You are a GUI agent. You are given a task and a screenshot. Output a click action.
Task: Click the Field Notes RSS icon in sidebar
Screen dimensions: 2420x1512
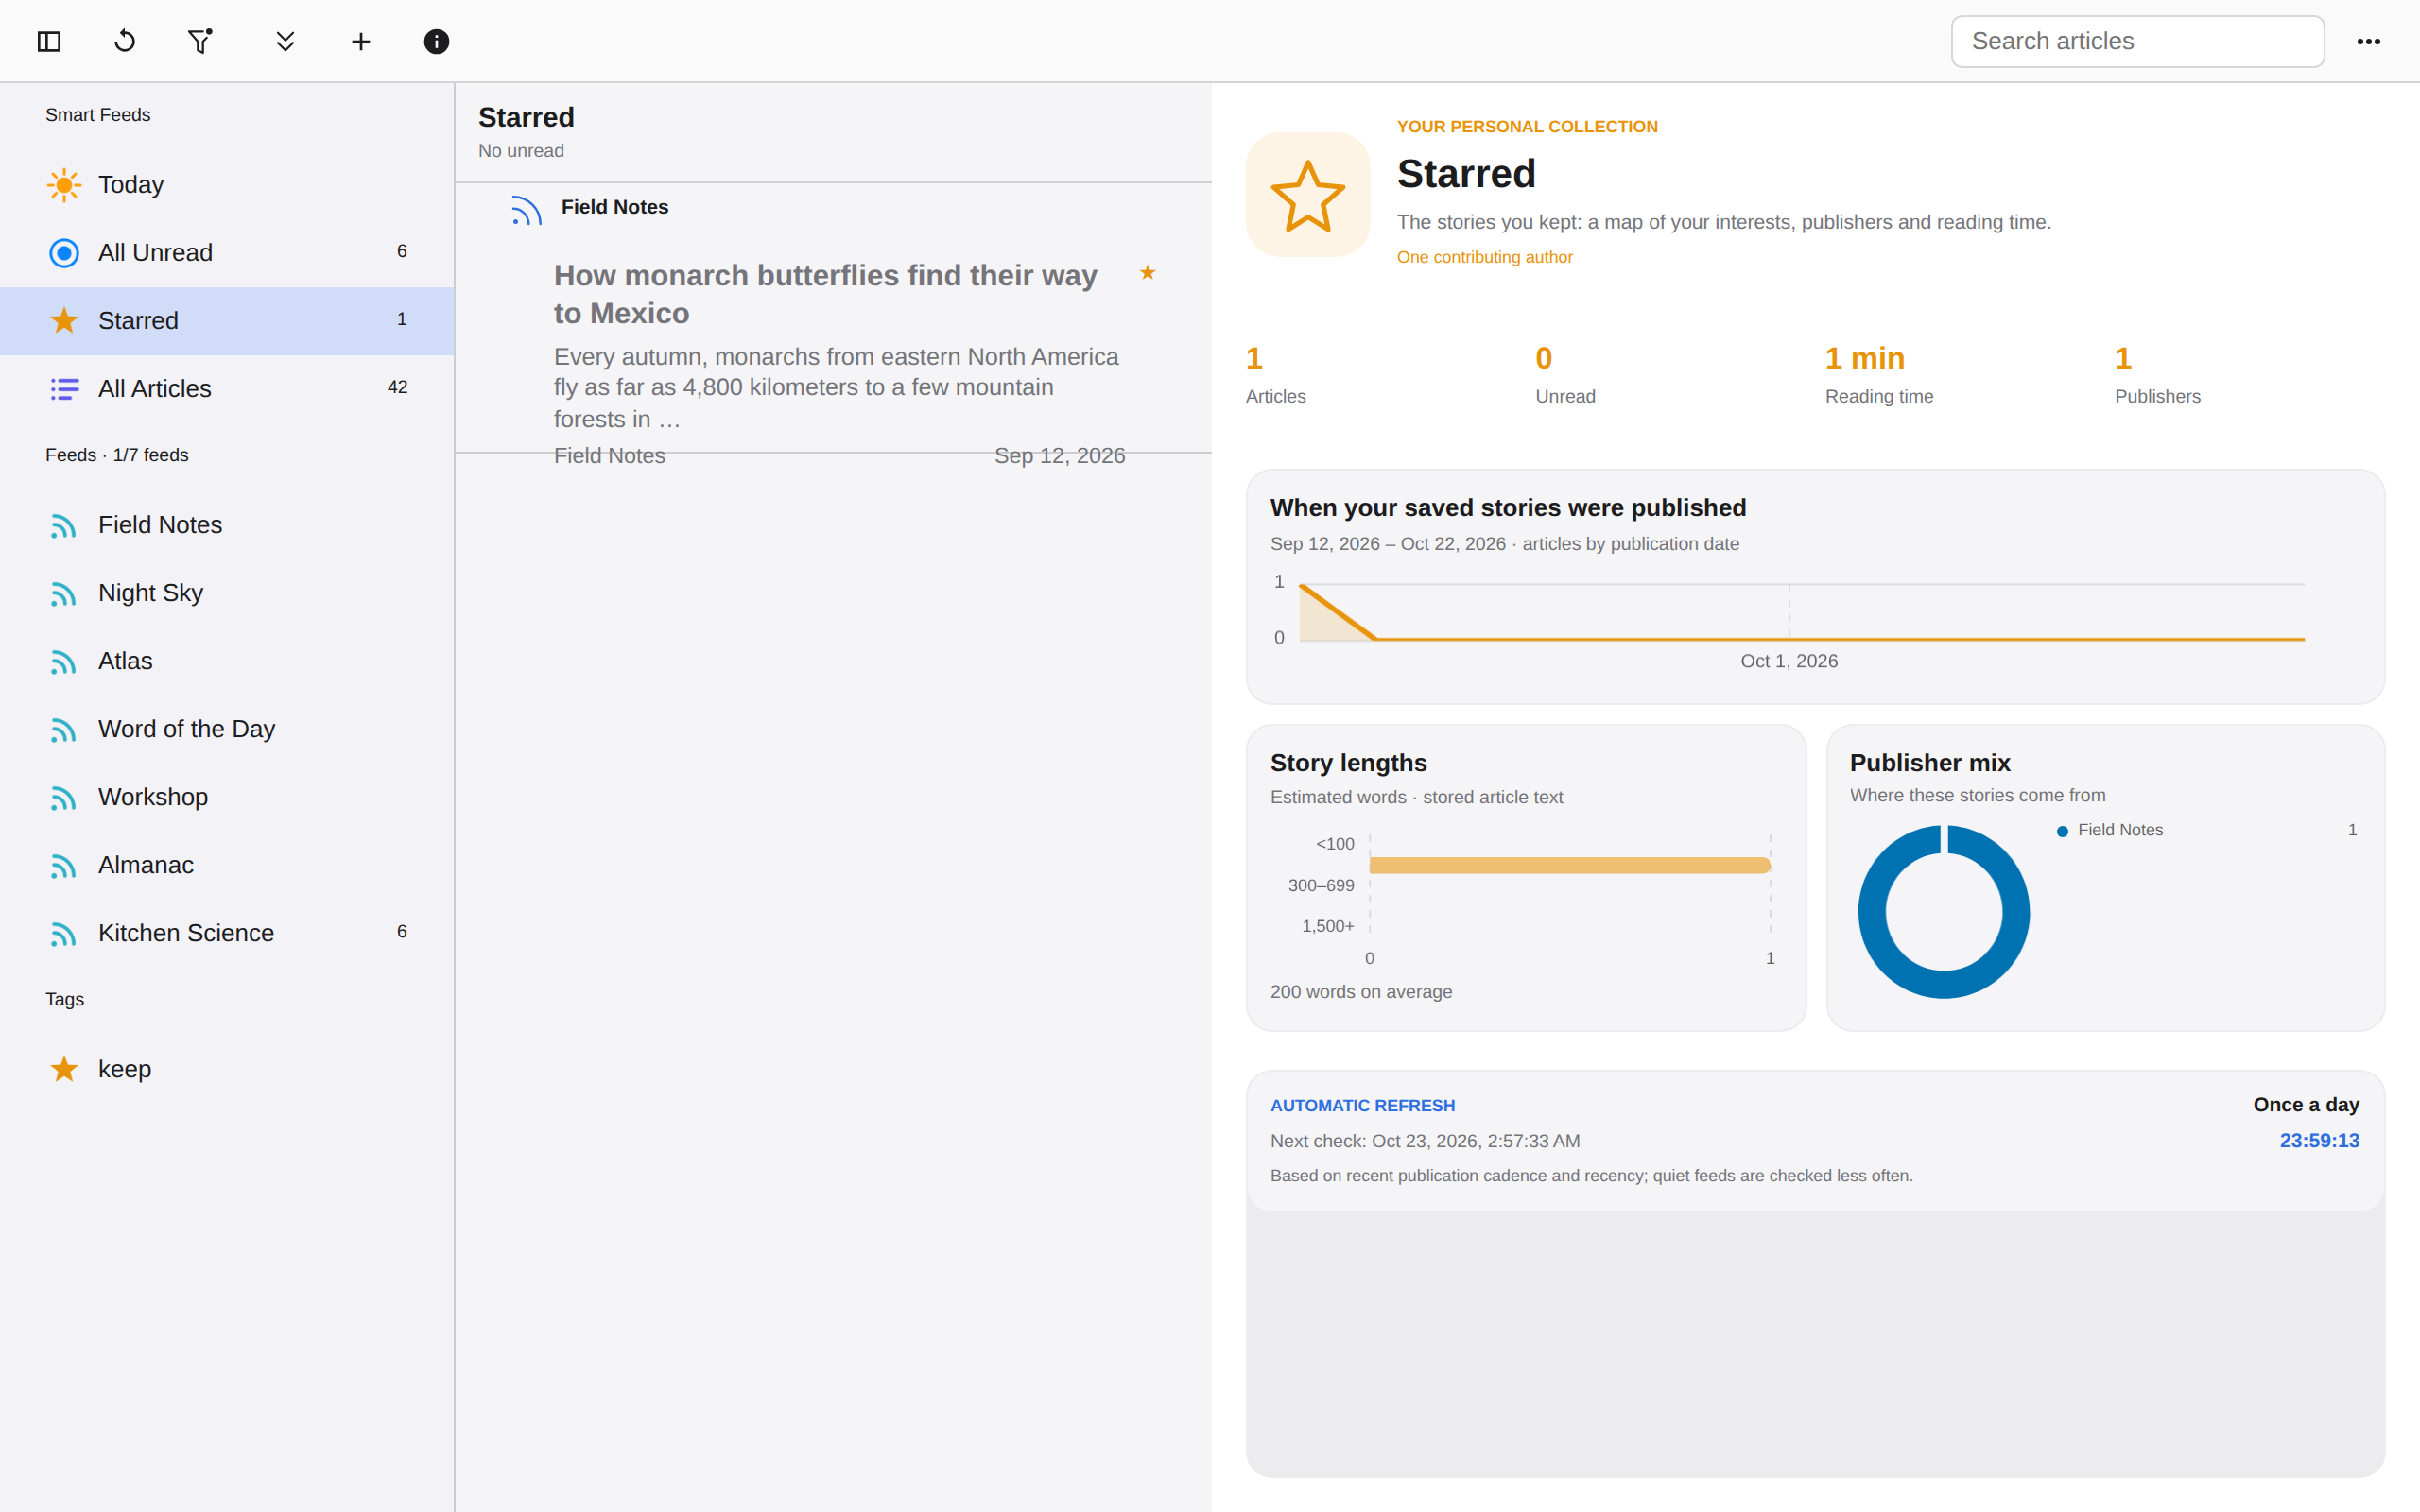pos(64,526)
